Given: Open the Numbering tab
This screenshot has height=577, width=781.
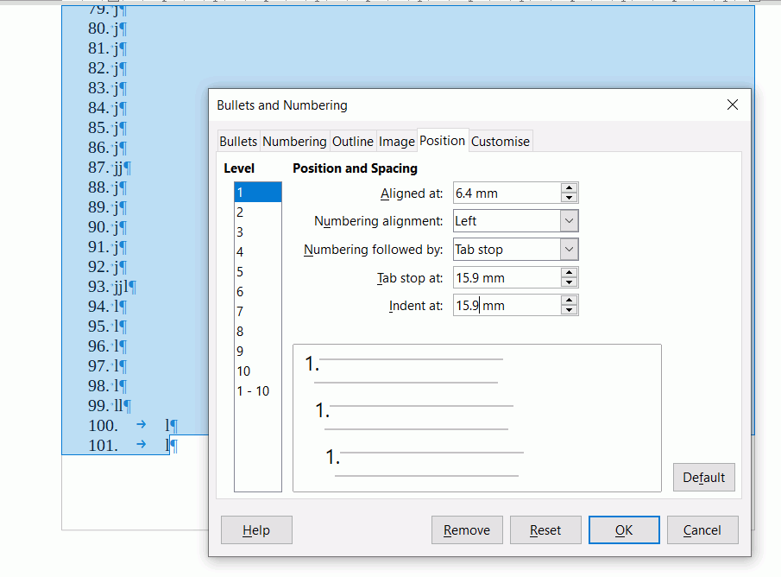Looking at the screenshot, I should 294,142.
